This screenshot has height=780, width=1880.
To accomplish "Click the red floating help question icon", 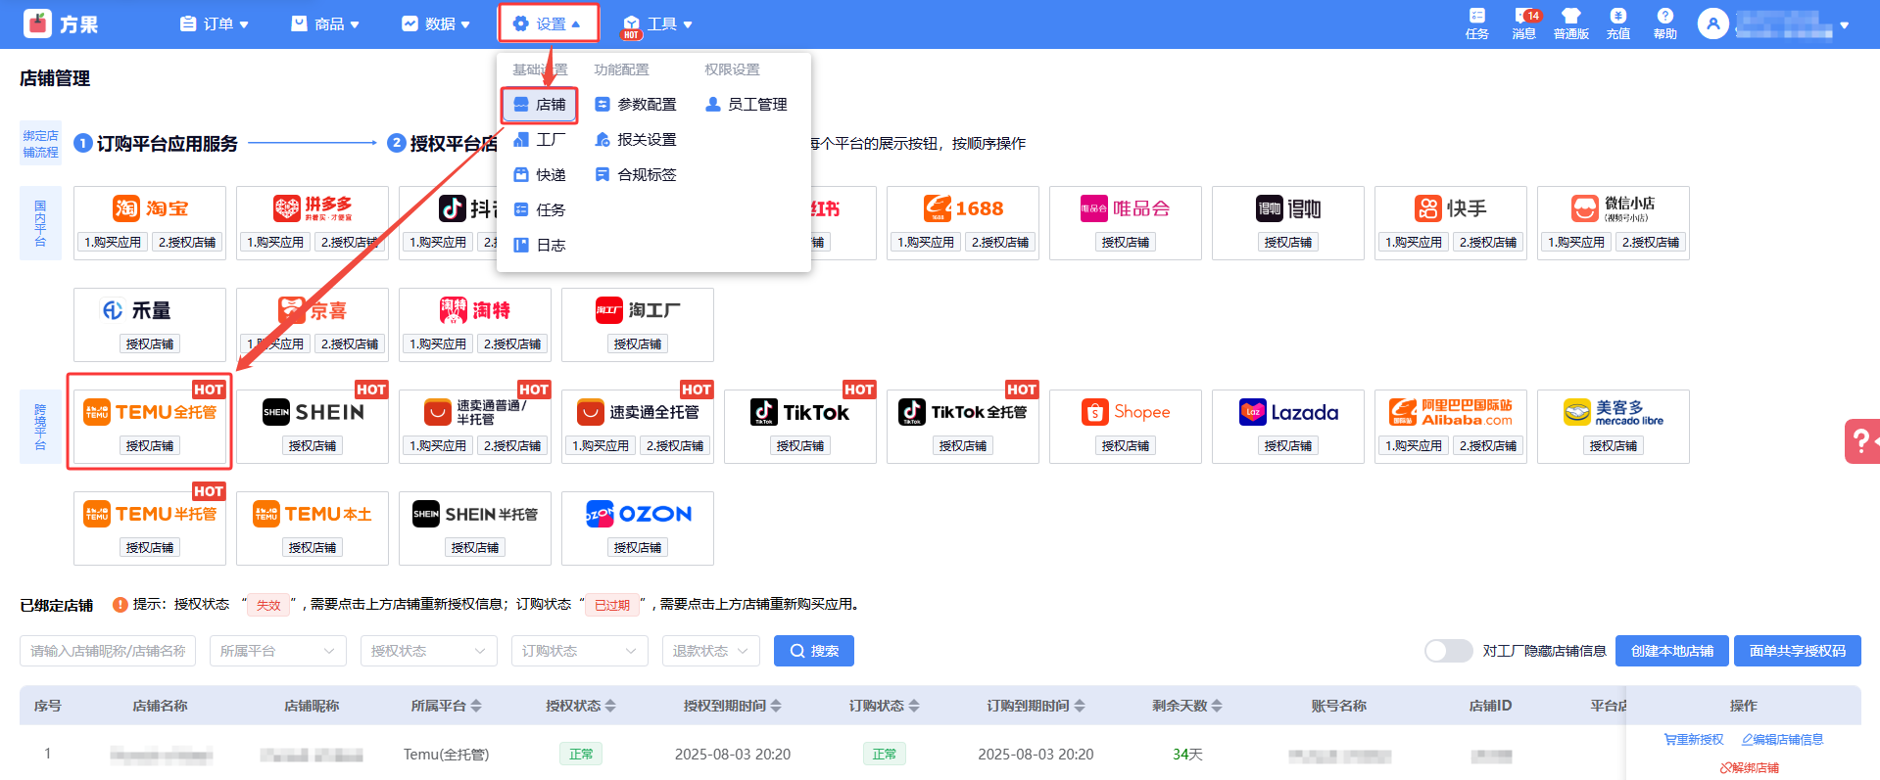I will 1859,440.
